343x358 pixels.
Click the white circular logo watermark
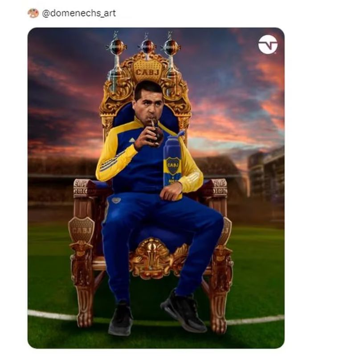[x=268, y=45]
